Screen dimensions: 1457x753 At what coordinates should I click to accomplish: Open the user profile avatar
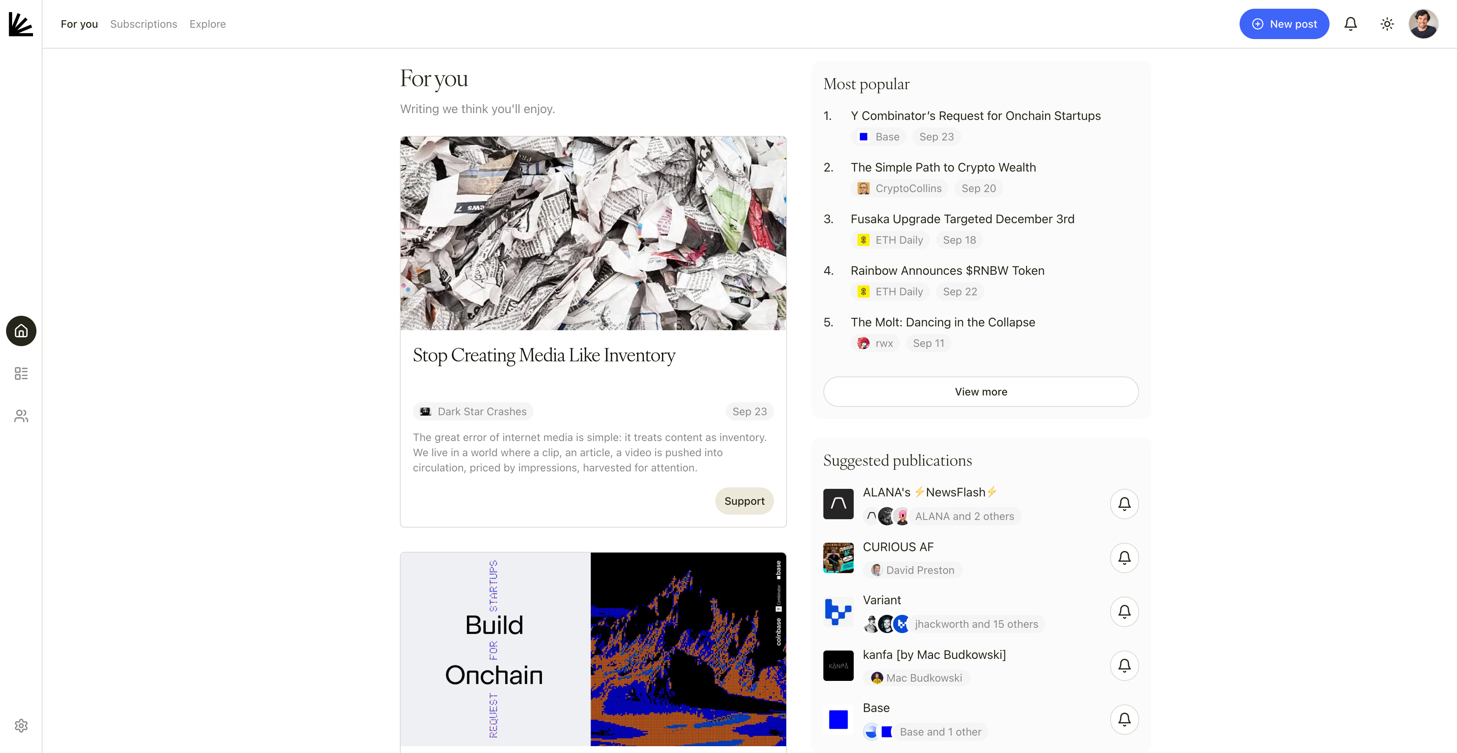(x=1422, y=24)
